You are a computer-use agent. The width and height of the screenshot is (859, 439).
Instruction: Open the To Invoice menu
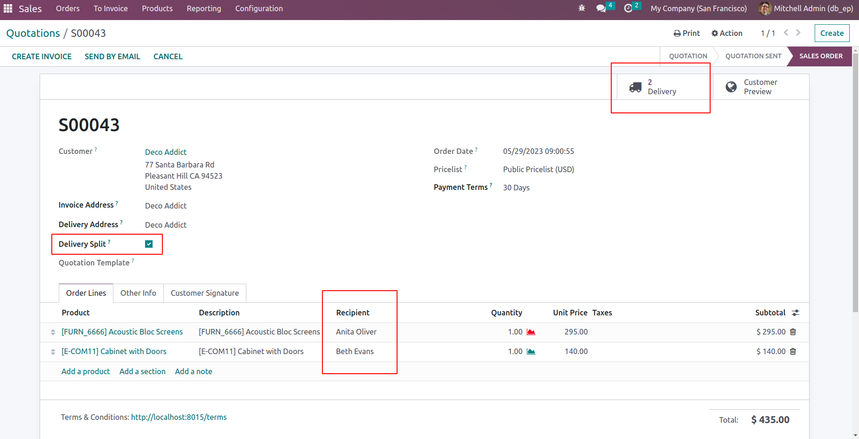tap(111, 8)
